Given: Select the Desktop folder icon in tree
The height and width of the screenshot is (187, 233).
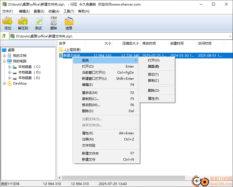Looking at the screenshot, I should (9, 83).
